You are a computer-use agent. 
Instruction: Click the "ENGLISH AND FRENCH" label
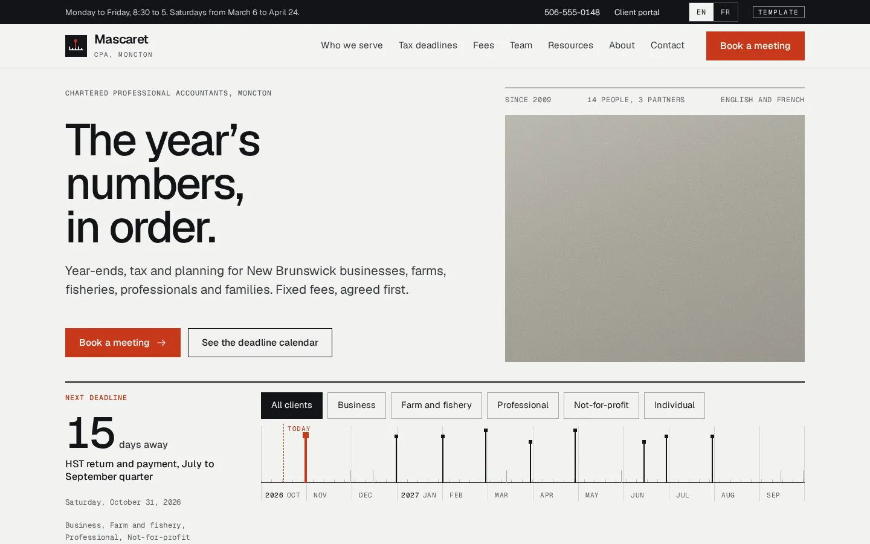click(x=762, y=100)
